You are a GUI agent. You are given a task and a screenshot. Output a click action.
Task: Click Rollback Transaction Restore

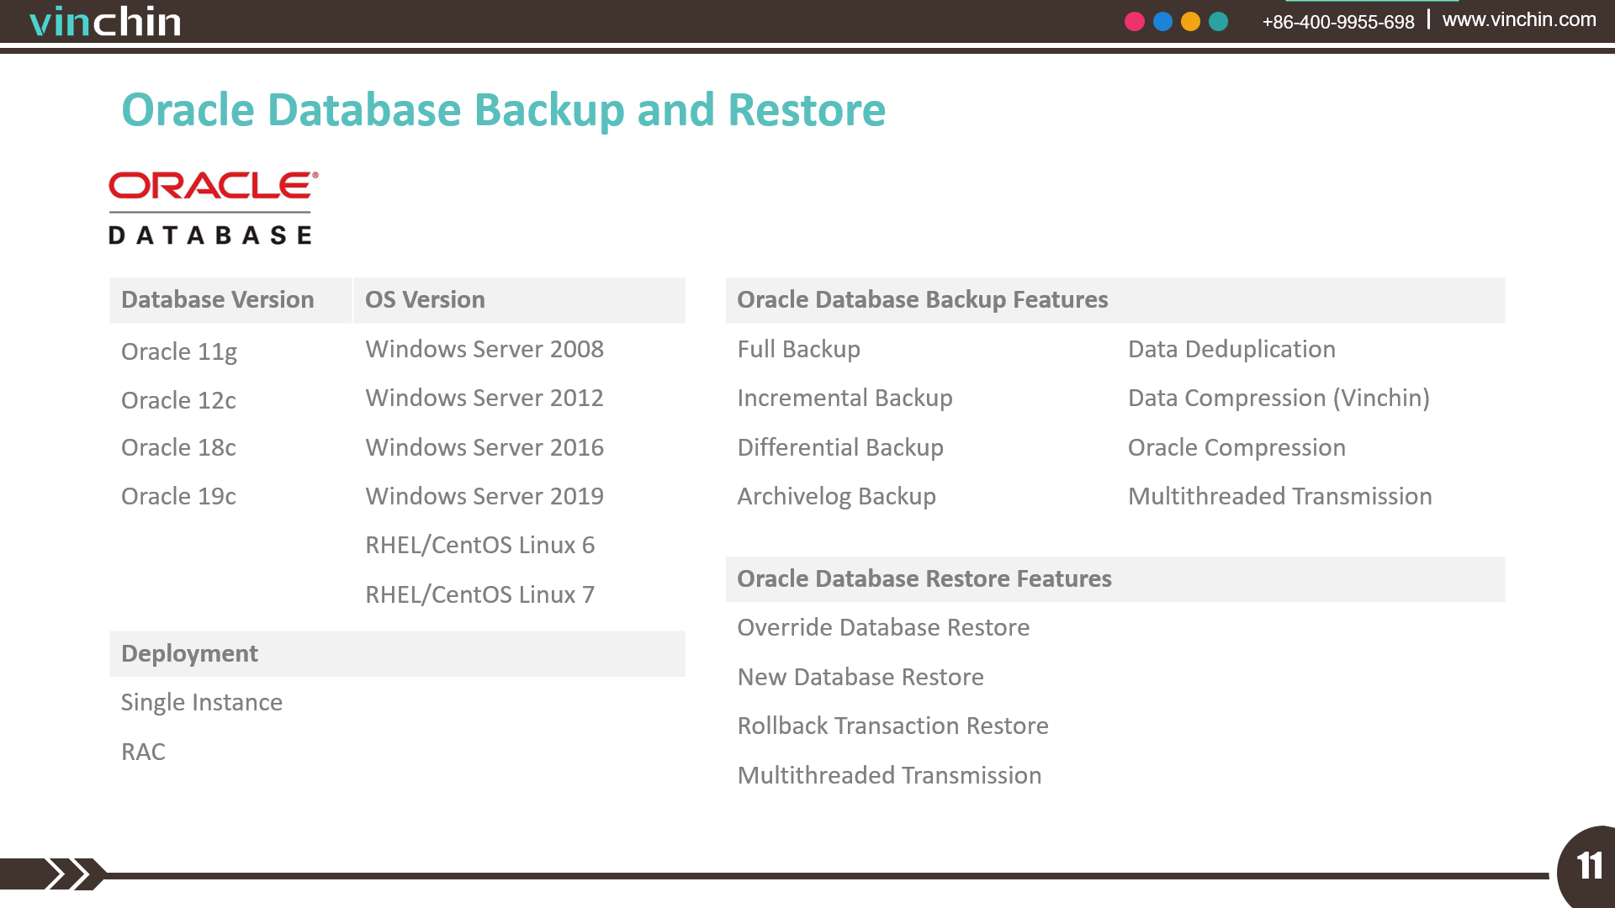click(x=893, y=726)
